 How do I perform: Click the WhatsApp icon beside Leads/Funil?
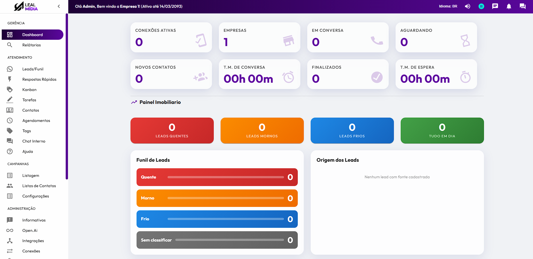coord(10,69)
